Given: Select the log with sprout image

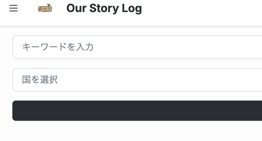Looking at the screenshot, I should click(x=45, y=9).
